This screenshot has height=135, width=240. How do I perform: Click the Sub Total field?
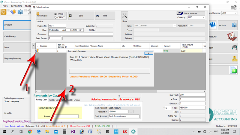click(192, 95)
